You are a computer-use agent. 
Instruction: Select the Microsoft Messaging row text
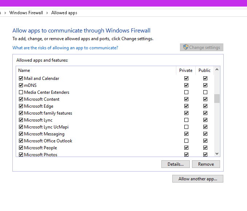[44, 134]
